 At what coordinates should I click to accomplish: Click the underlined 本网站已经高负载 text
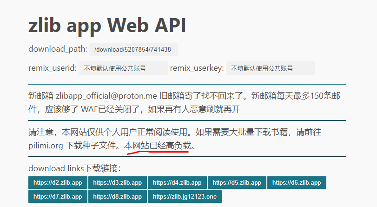(x=158, y=146)
